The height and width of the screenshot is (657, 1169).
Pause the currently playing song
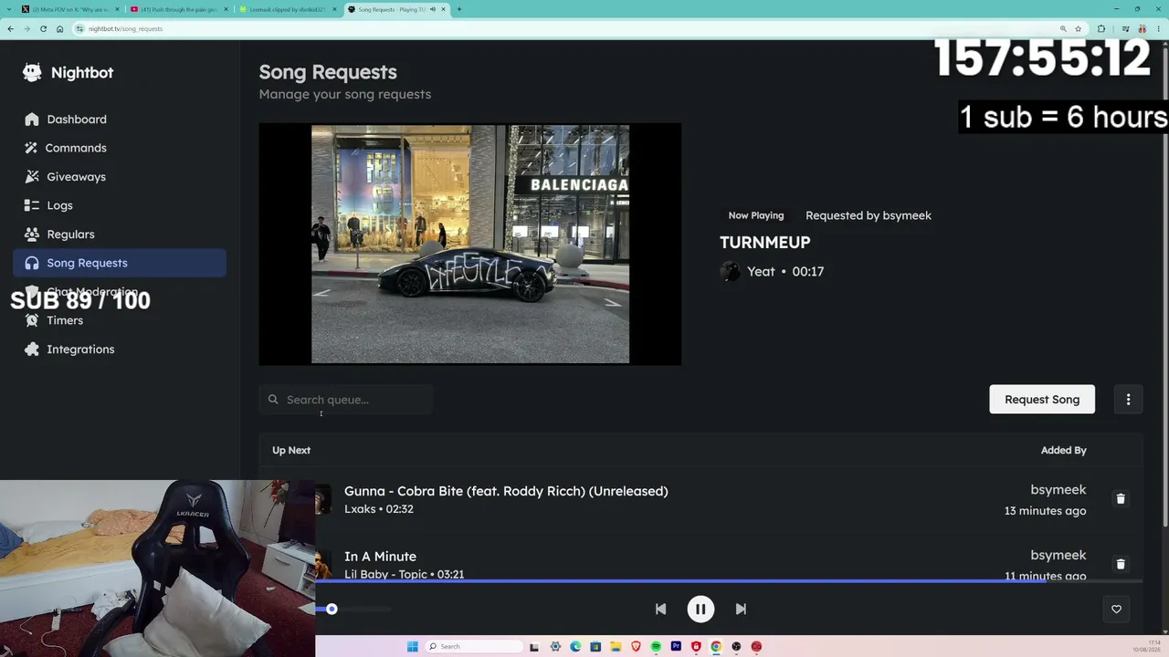tap(700, 609)
